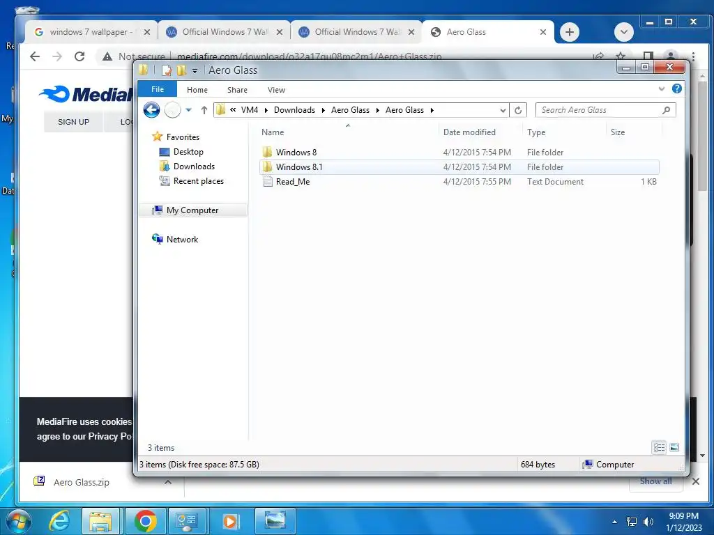714x535 pixels.
Task: Sort files by Name column header
Action: click(273, 132)
